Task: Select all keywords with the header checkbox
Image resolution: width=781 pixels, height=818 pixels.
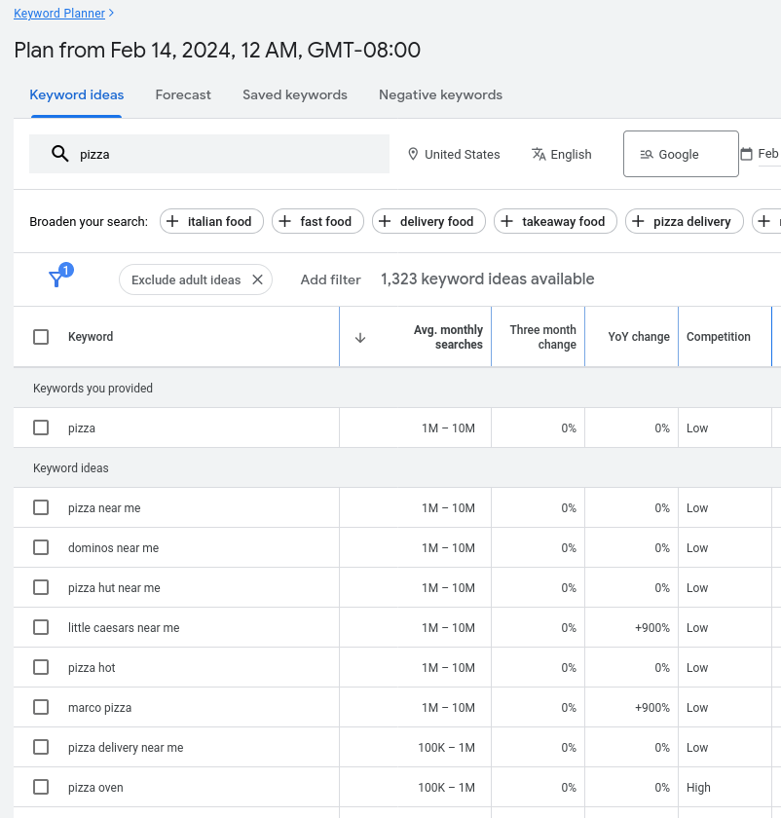Action: point(40,336)
